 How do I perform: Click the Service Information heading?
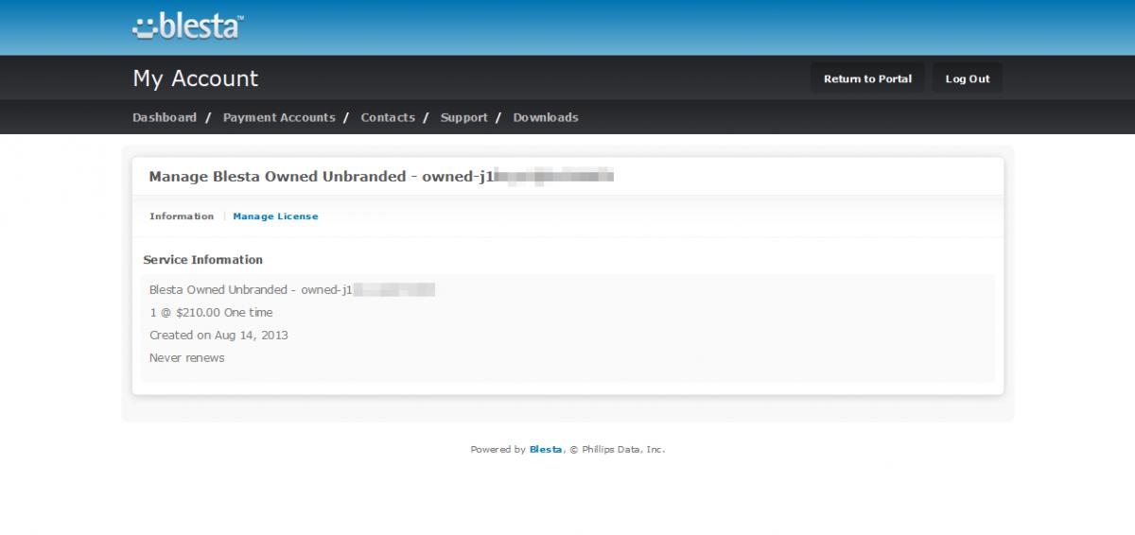(203, 259)
